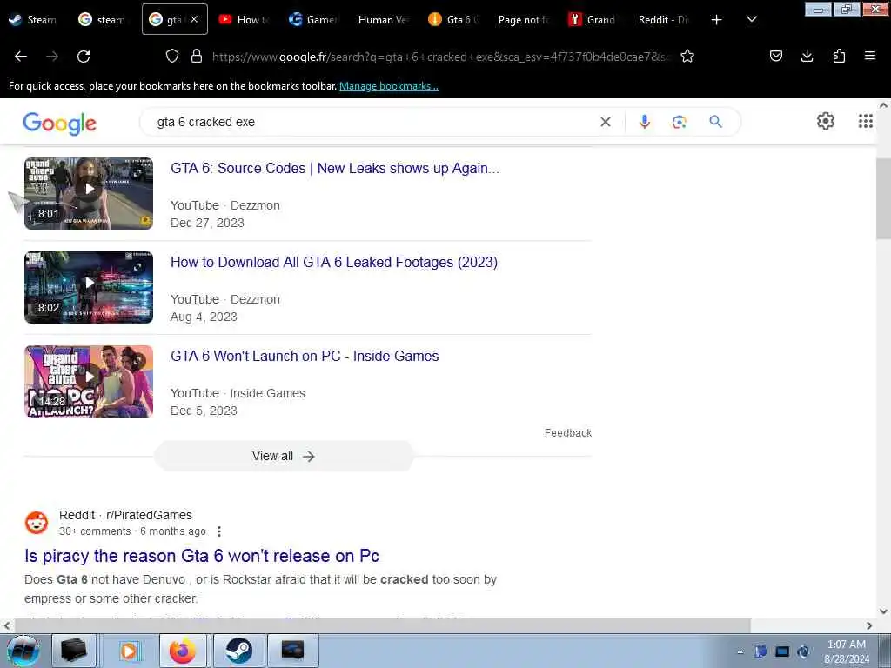
Task: Click the scroll down arrow
Action: coord(883,611)
